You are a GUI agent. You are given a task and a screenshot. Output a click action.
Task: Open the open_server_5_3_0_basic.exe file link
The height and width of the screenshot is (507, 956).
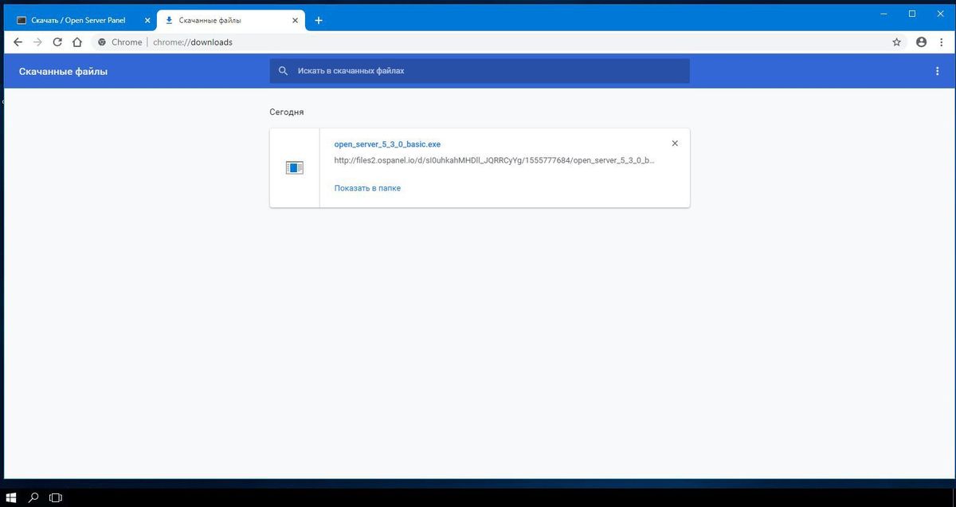click(387, 144)
